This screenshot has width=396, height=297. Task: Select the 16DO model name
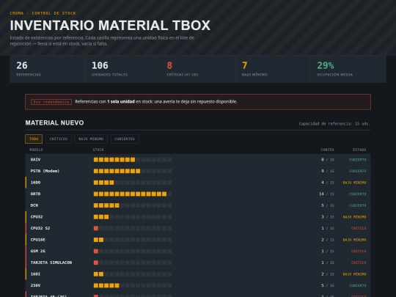pyautogui.click(x=35, y=183)
